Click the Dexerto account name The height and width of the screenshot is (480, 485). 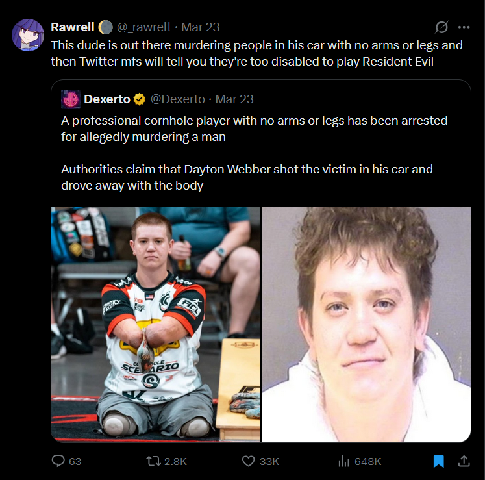[x=106, y=99]
